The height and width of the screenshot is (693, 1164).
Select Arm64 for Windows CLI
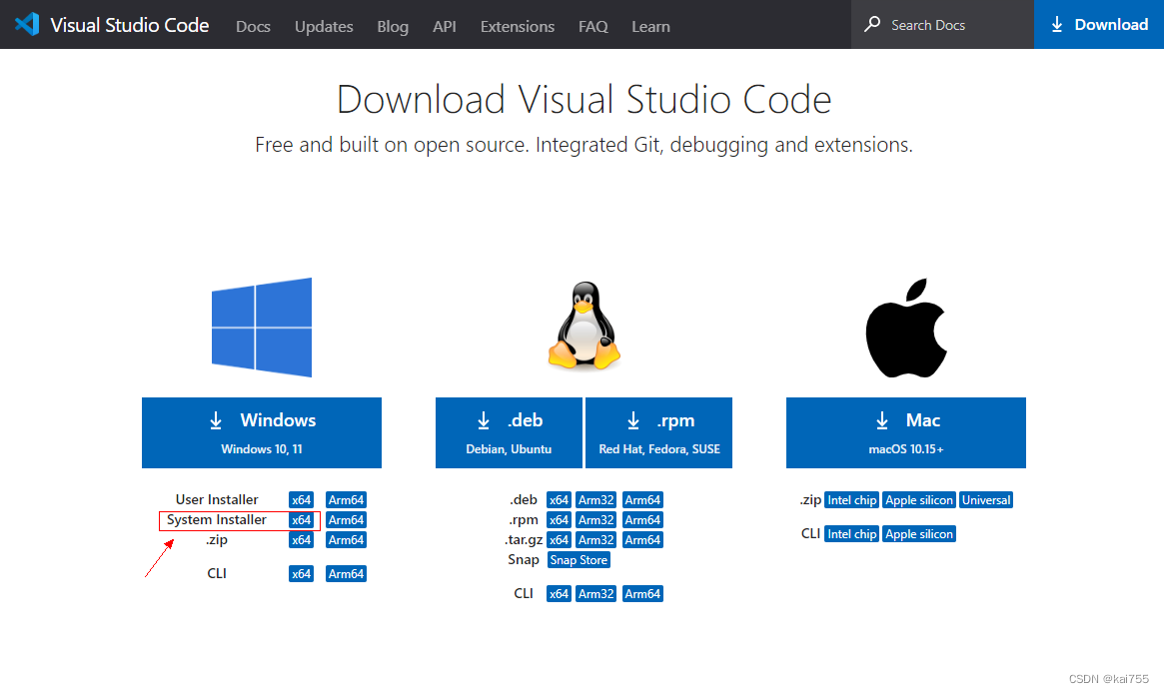point(346,573)
